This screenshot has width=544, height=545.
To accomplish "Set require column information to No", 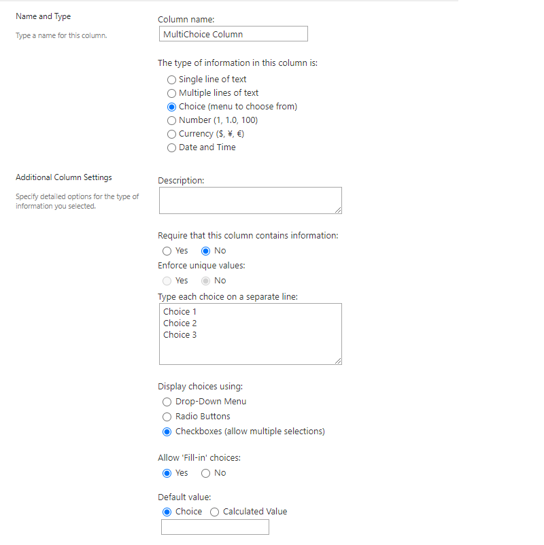I will click(x=205, y=251).
